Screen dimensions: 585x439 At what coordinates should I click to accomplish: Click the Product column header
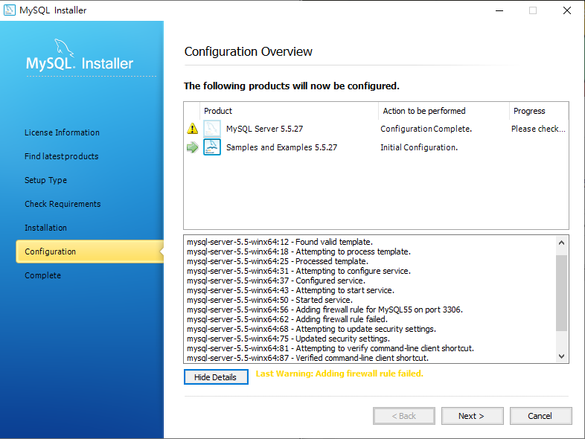[x=289, y=111]
